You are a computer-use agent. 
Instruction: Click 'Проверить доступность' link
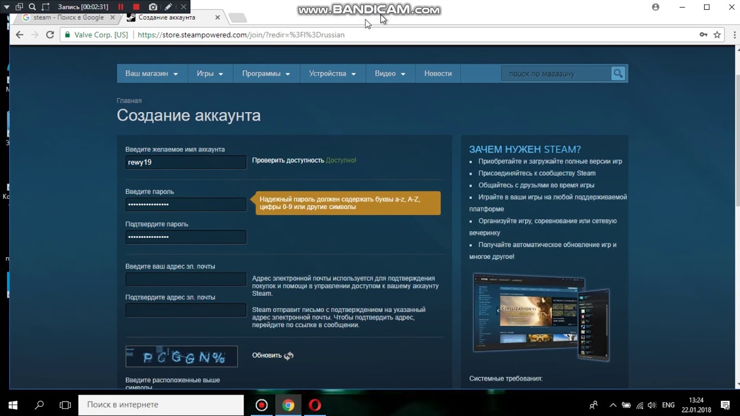coord(288,160)
